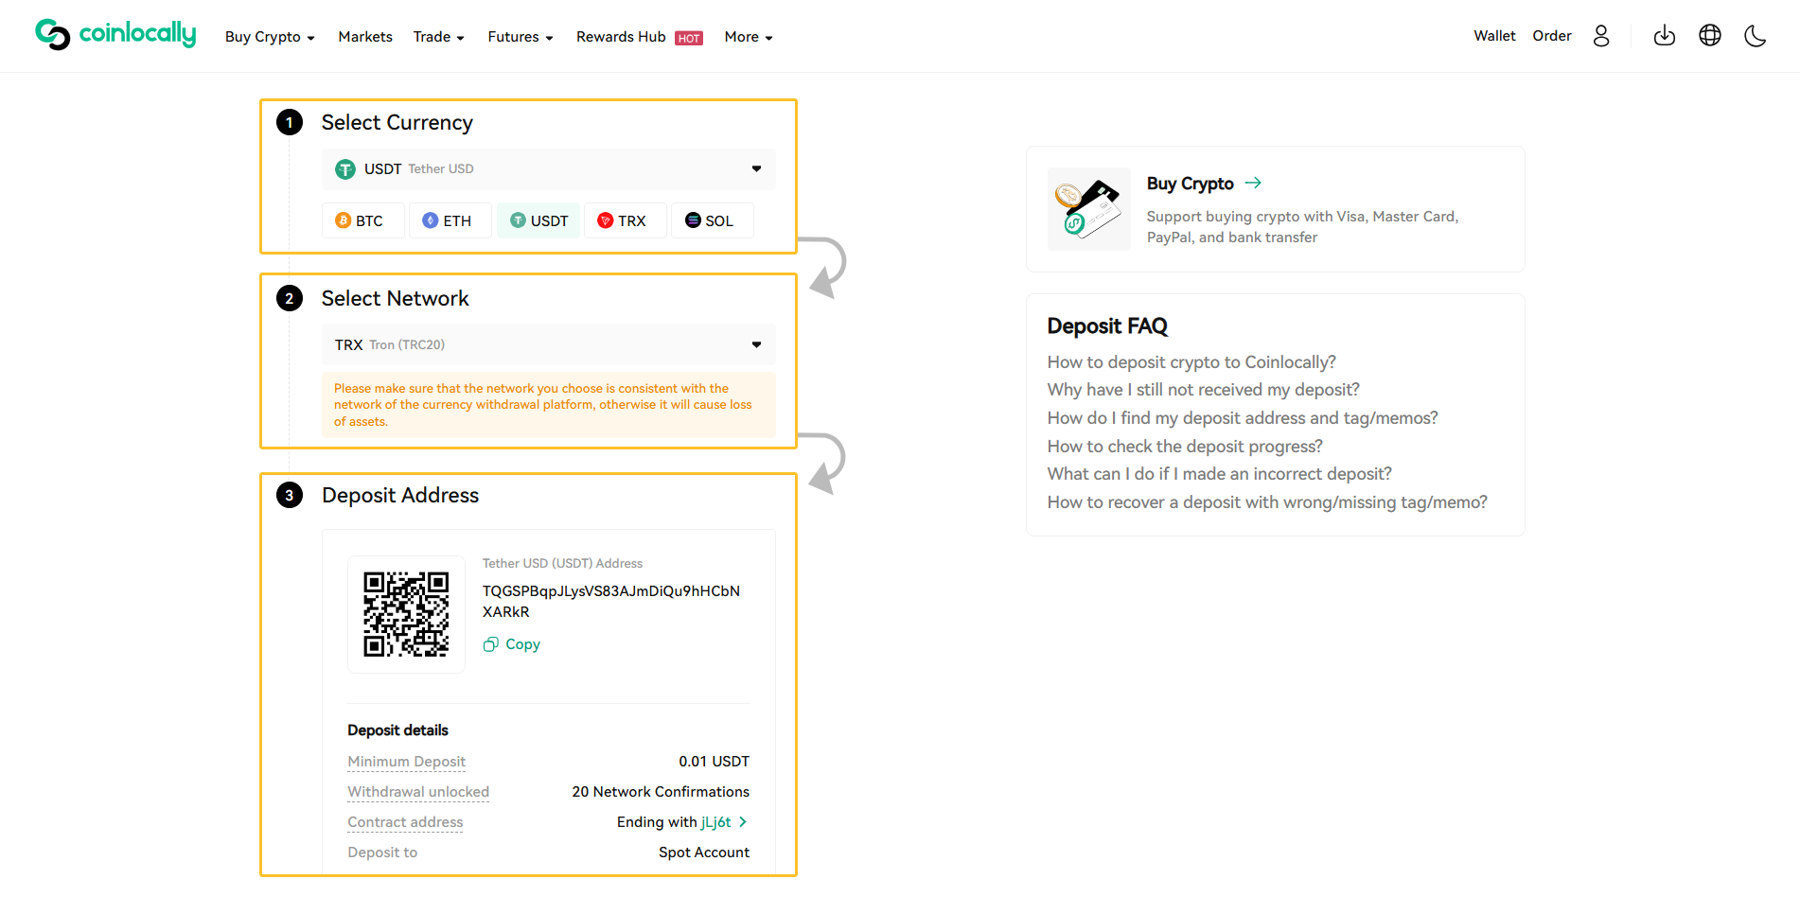Click the Copy address icon
This screenshot has width=1800, height=914.
pos(490,644)
